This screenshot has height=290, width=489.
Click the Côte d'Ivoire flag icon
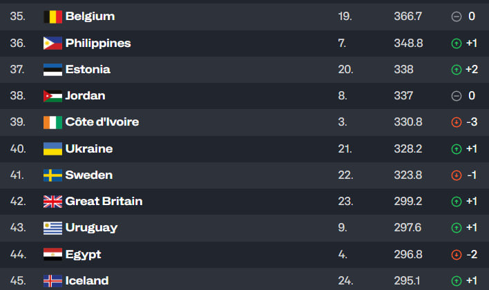click(x=52, y=122)
